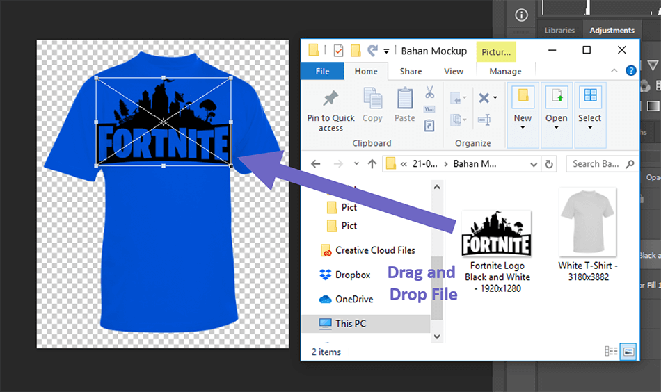Viewport: 661px width, 392px height.
Task: Switch to Large icons view in status bar
Action: pos(628,352)
